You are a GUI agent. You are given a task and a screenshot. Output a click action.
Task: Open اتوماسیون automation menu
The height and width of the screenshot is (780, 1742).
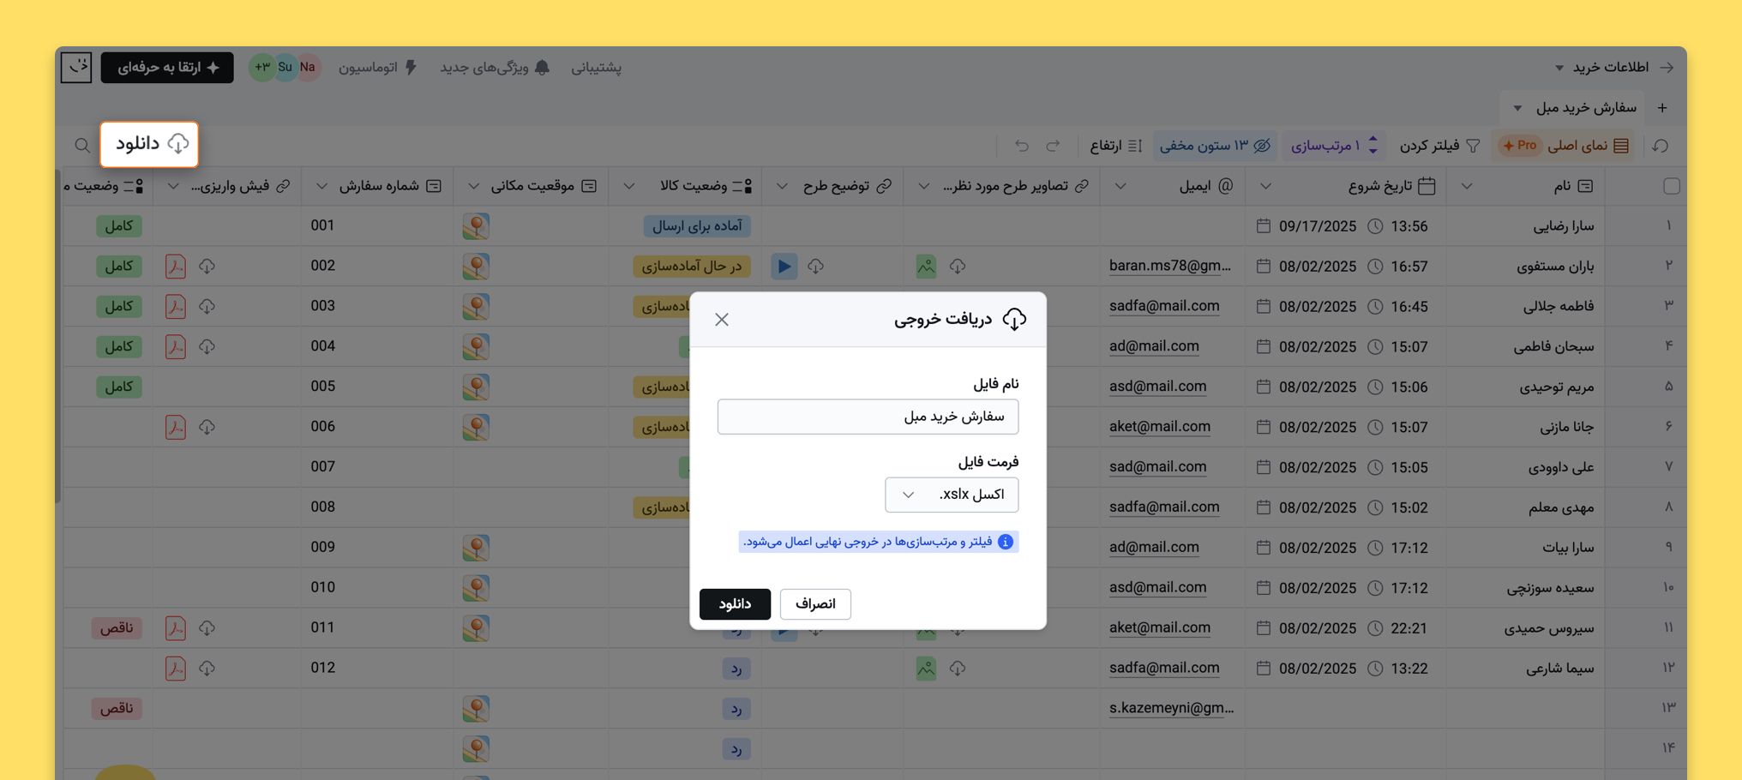pos(377,68)
